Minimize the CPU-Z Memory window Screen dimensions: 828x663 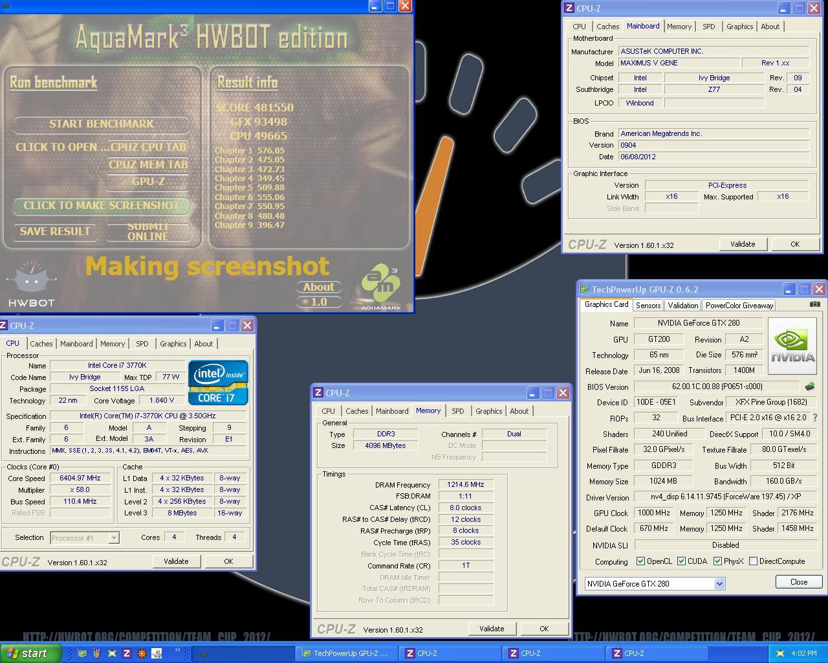point(532,393)
